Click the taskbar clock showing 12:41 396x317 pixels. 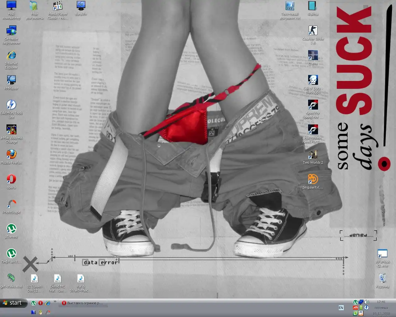point(381,302)
